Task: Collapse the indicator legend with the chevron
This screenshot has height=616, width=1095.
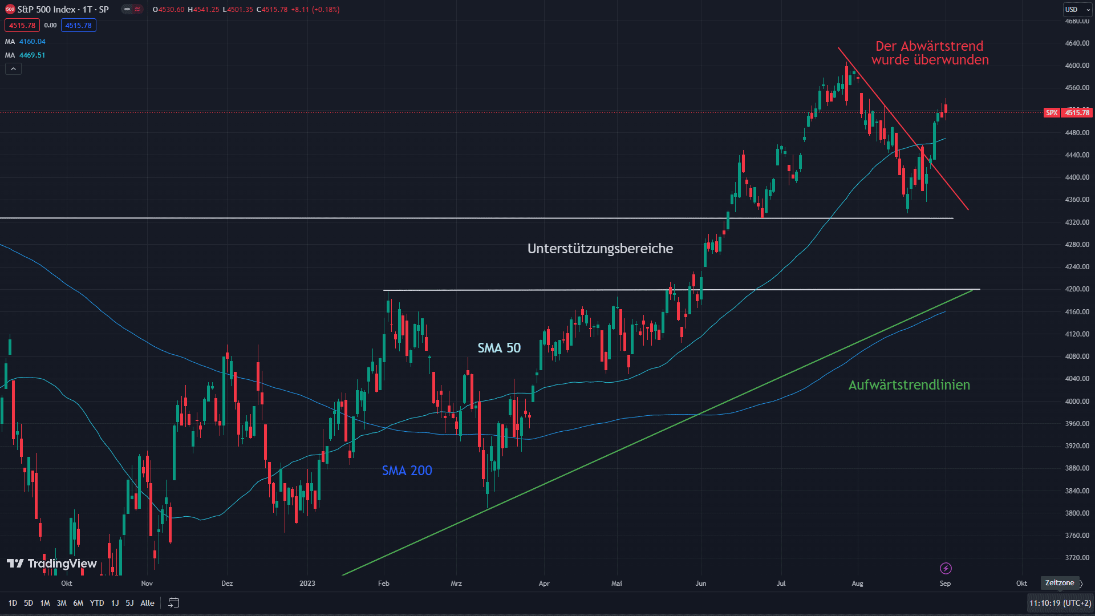Action: tap(13, 68)
